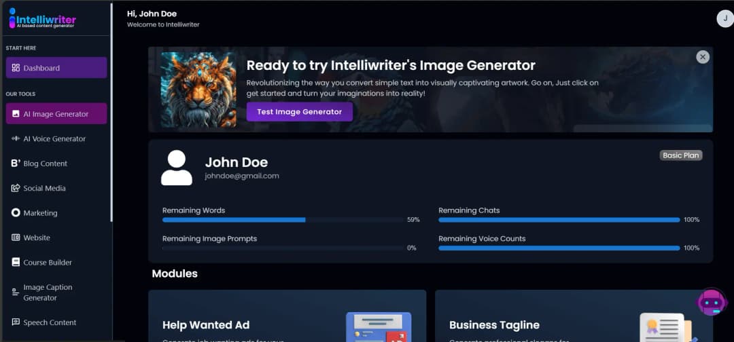Click the tiger artwork thumbnail in banner
Screen dimensions: 734x342
tap(198, 90)
